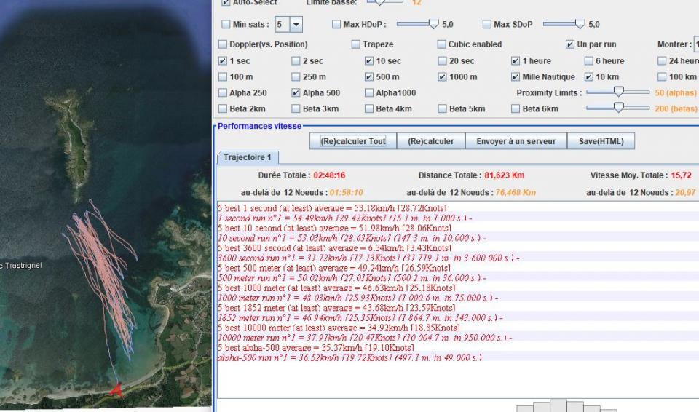Viewport: 699px width, 412px height.
Task: Click the '5 best 1 second' average line
Action: (x=332, y=208)
